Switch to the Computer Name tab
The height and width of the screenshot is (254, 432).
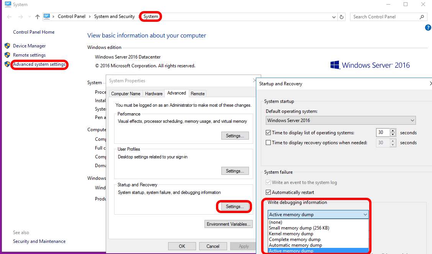(x=126, y=93)
